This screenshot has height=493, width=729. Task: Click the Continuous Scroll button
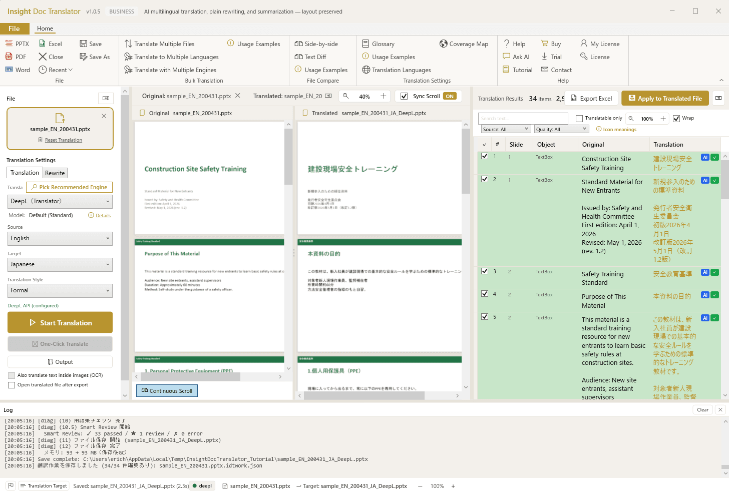[x=167, y=391]
